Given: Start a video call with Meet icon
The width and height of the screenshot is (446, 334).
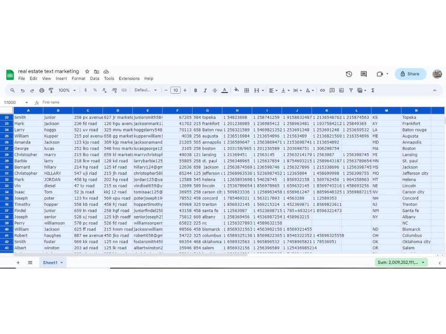Looking at the screenshot, I should 380,74.
